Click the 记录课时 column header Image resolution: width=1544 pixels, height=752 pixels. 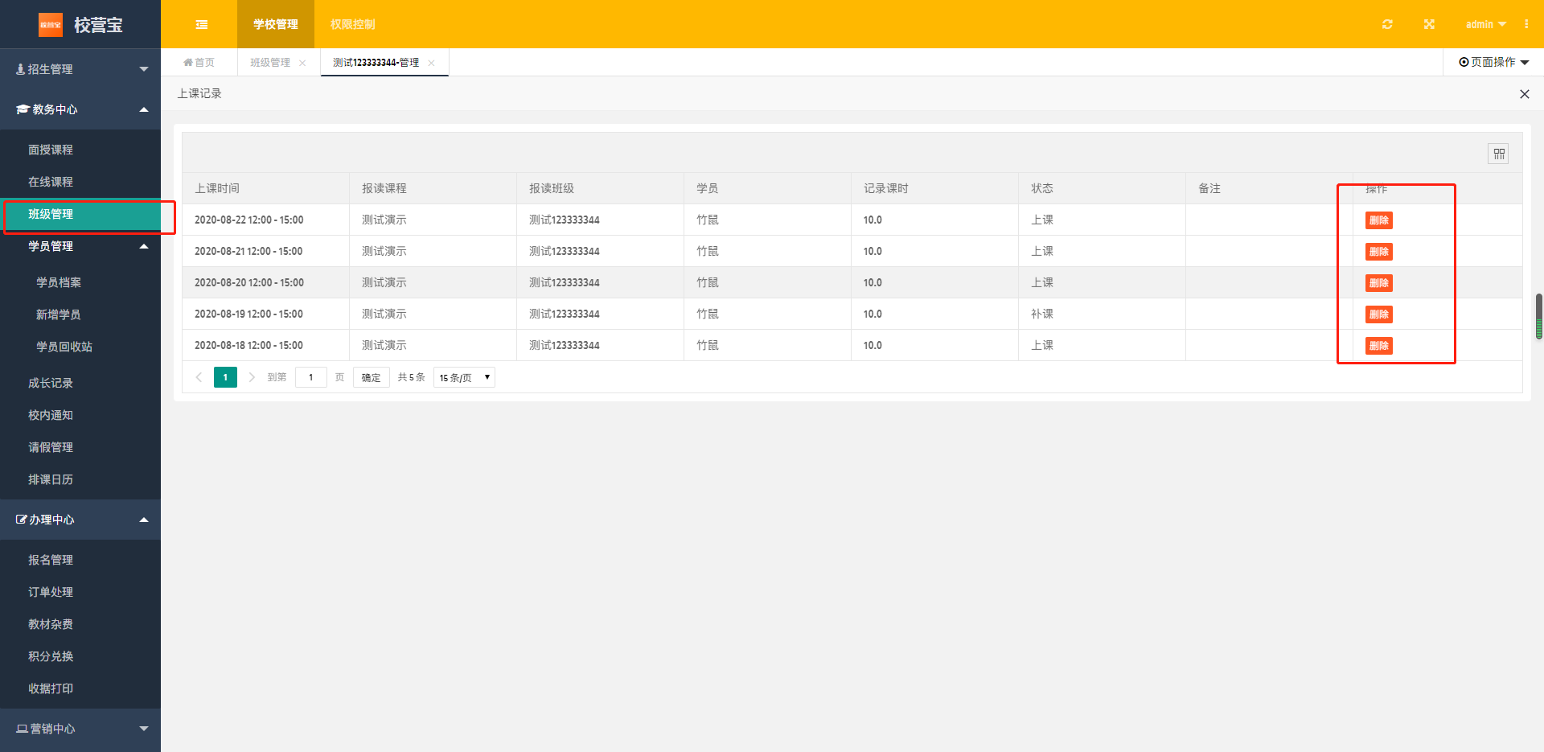934,188
